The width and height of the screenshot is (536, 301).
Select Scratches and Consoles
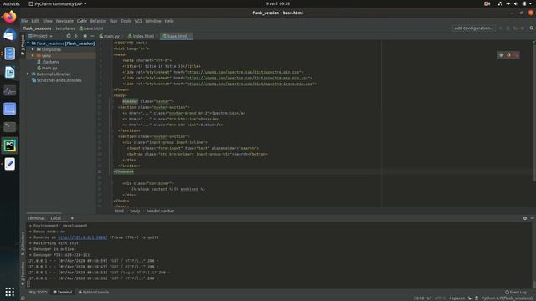[x=56, y=80]
